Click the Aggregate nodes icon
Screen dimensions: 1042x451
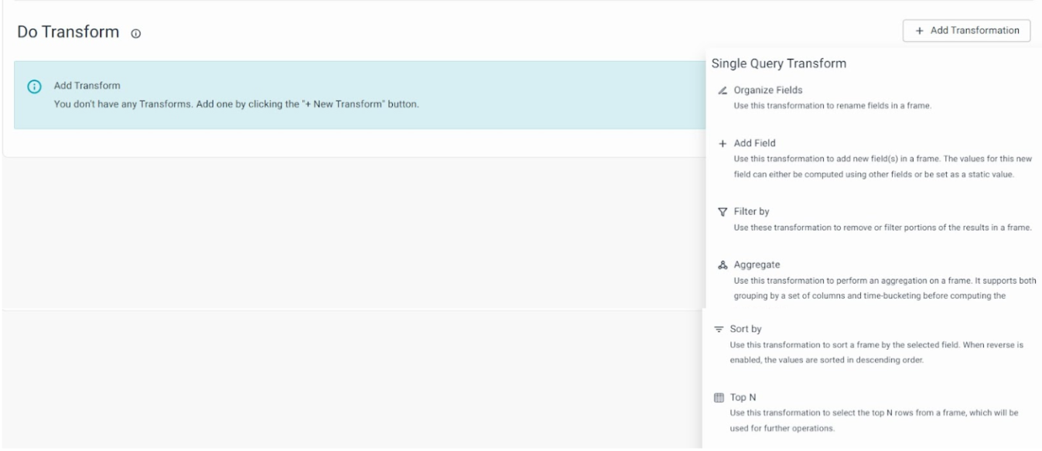(x=723, y=265)
